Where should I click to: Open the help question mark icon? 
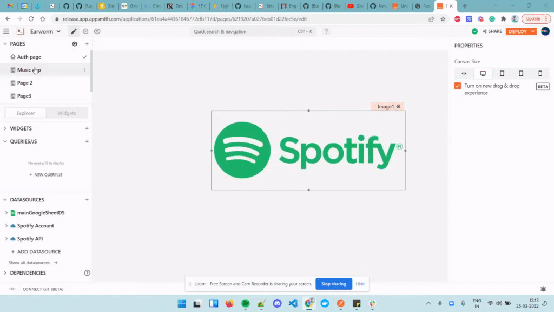pyautogui.click(x=326, y=31)
